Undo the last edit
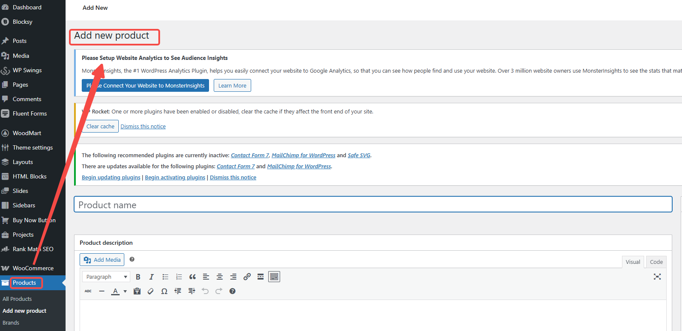682x331 pixels. 205,291
